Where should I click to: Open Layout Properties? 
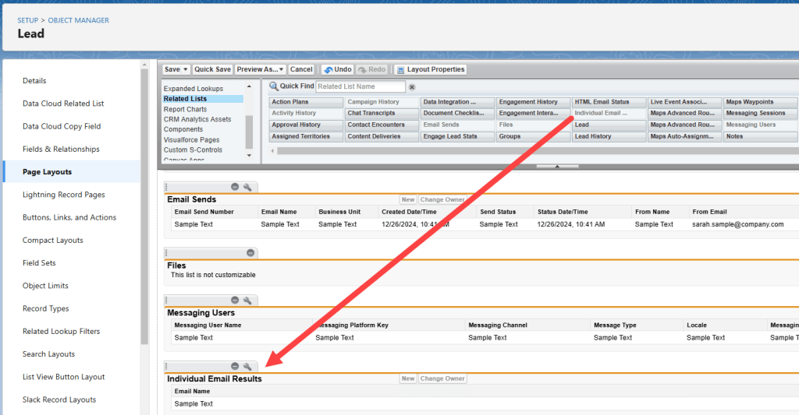pos(431,69)
